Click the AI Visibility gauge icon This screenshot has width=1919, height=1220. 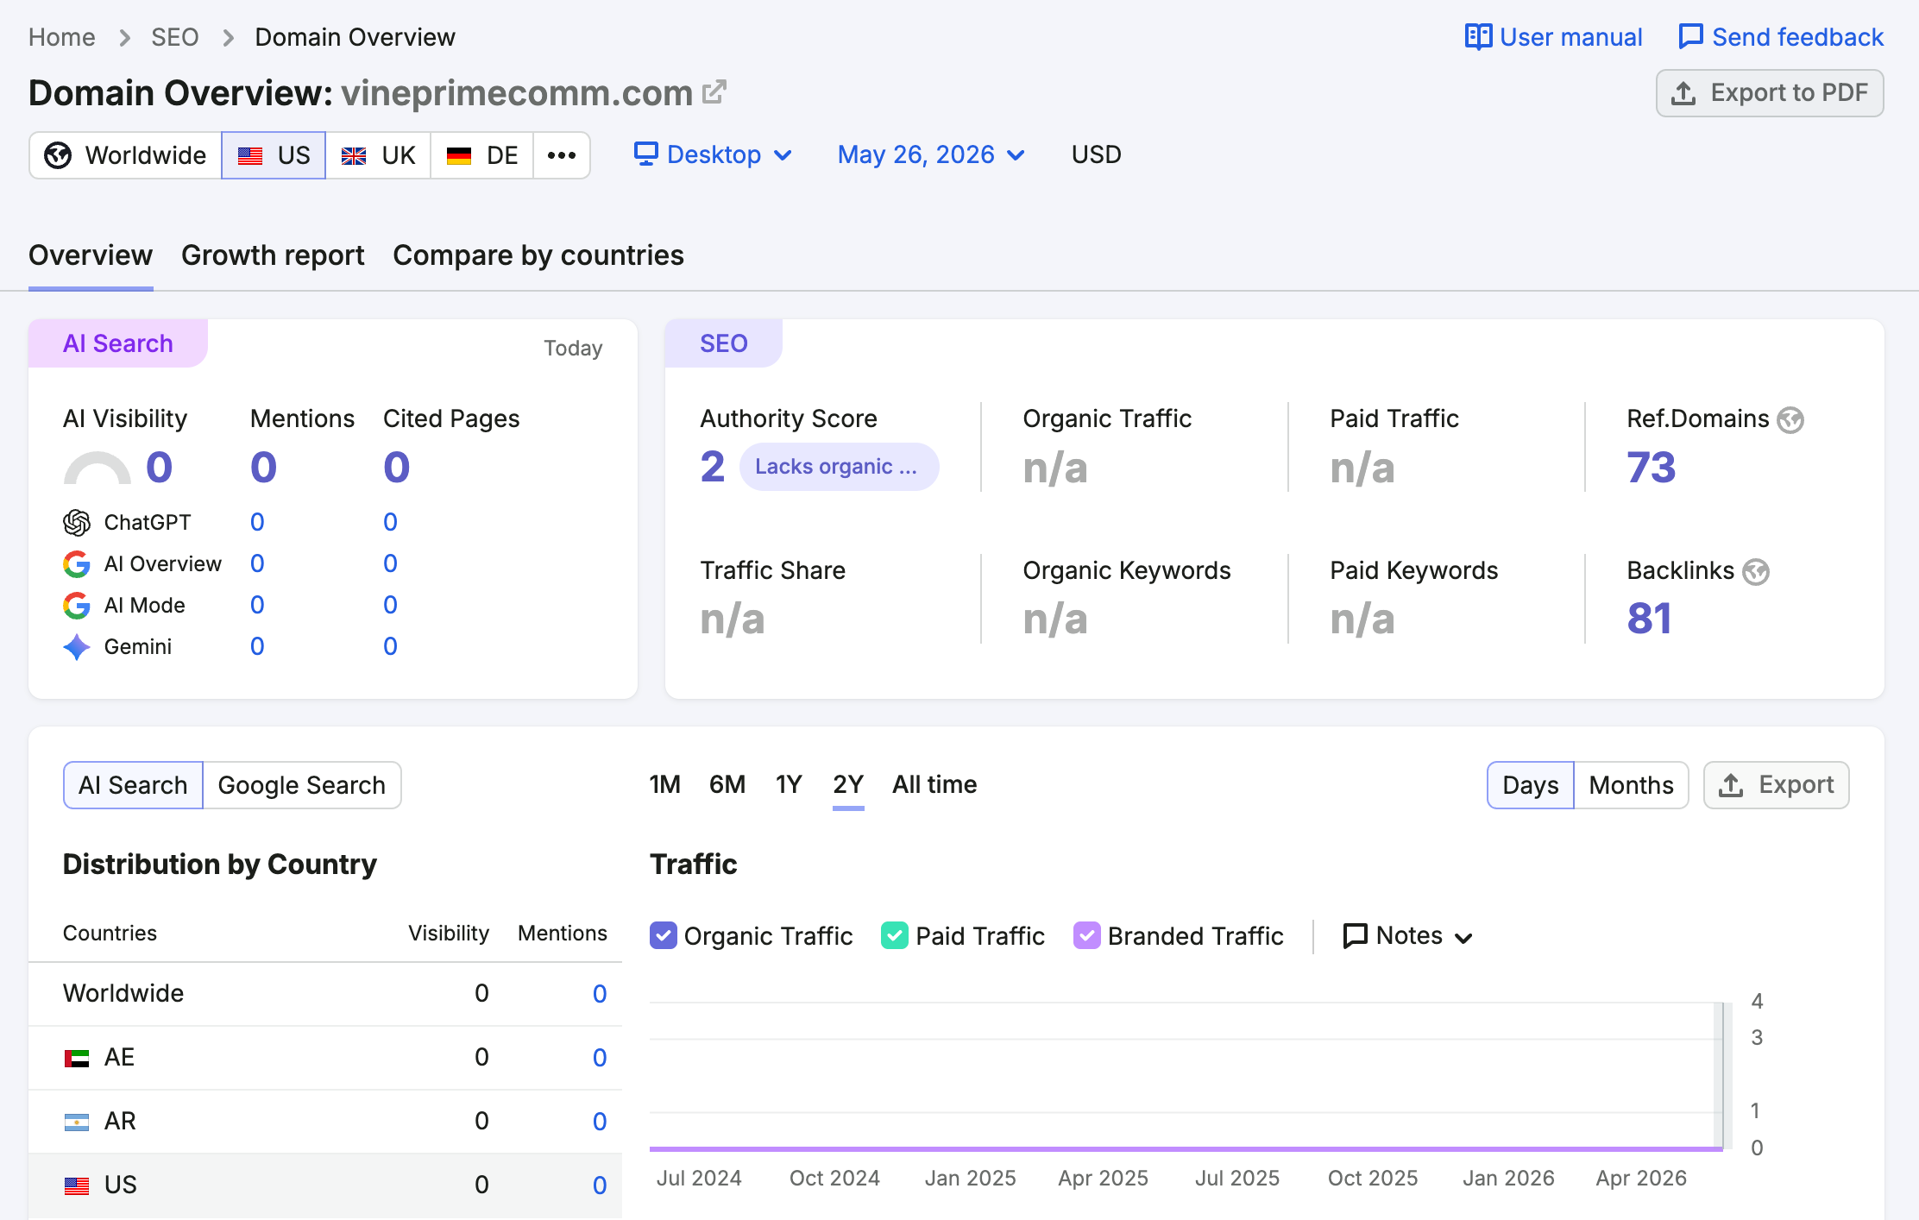coord(98,468)
